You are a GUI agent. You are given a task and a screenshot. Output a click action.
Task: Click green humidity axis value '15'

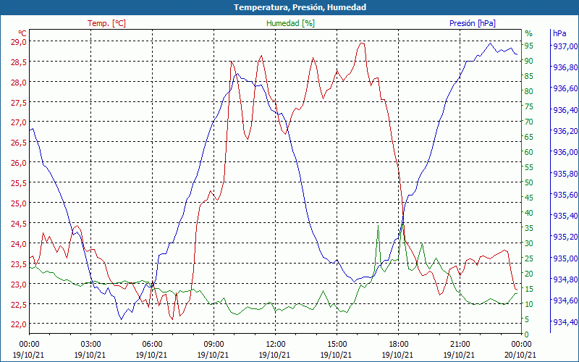pyautogui.click(x=529, y=289)
